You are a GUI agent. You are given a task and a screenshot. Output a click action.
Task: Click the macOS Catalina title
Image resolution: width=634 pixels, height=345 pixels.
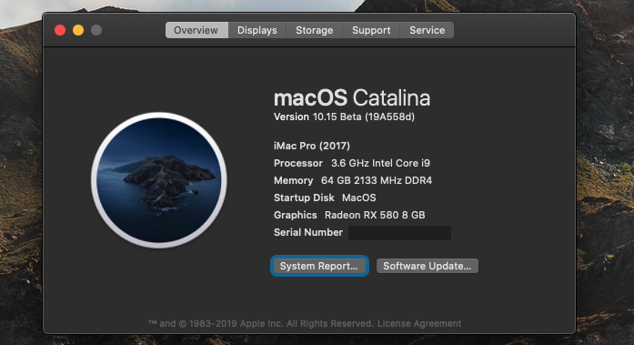352,98
